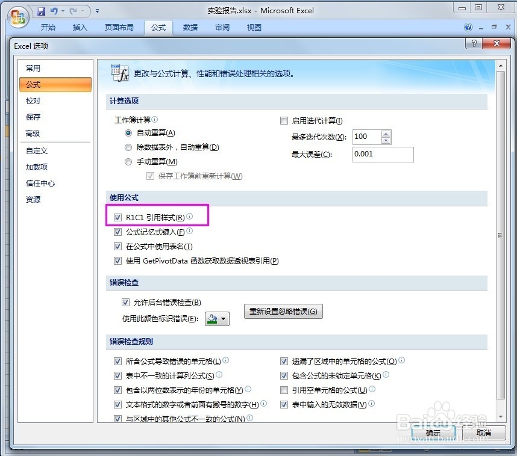Click the Save icon in quick access toolbar

(41, 11)
